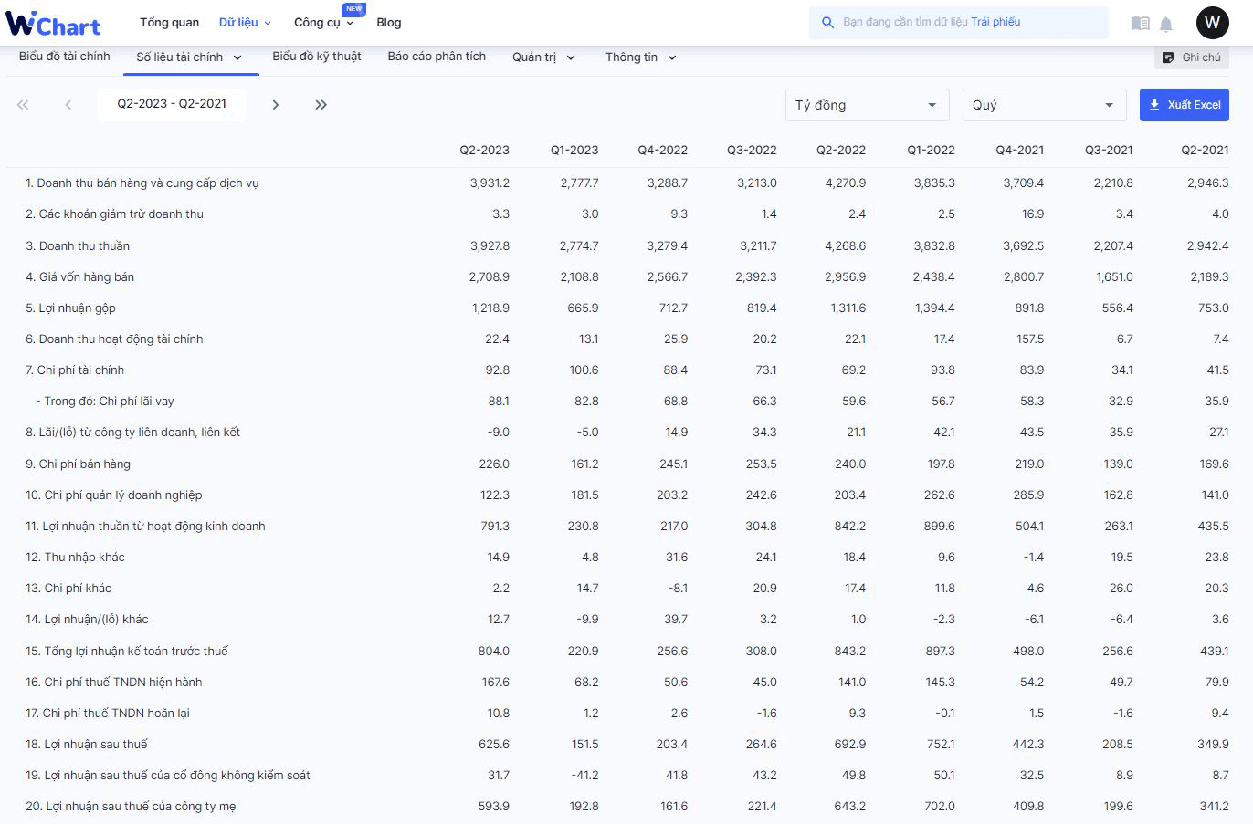1253x824 pixels.
Task: Click value 3,931.2 in Q2-2023 revenue
Action: (490, 183)
